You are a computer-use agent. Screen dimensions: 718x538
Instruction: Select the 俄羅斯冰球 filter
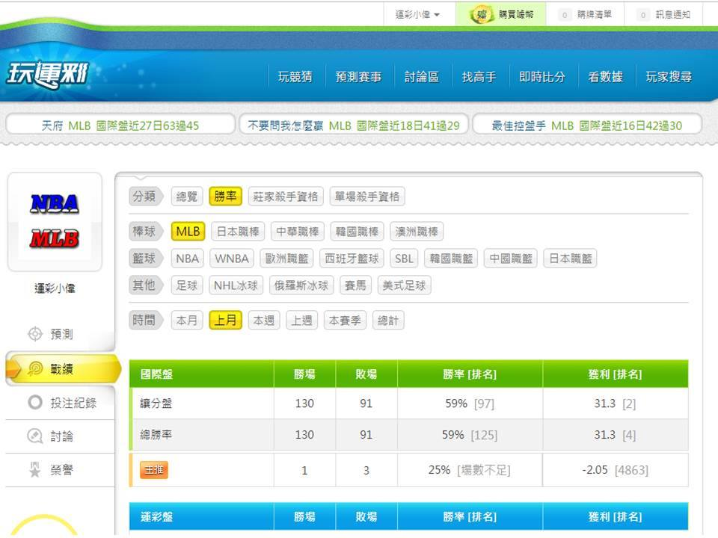(x=301, y=285)
